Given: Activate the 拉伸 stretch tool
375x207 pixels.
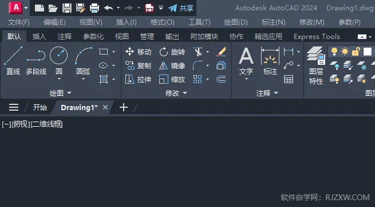Looking at the screenshot, I should point(138,79).
